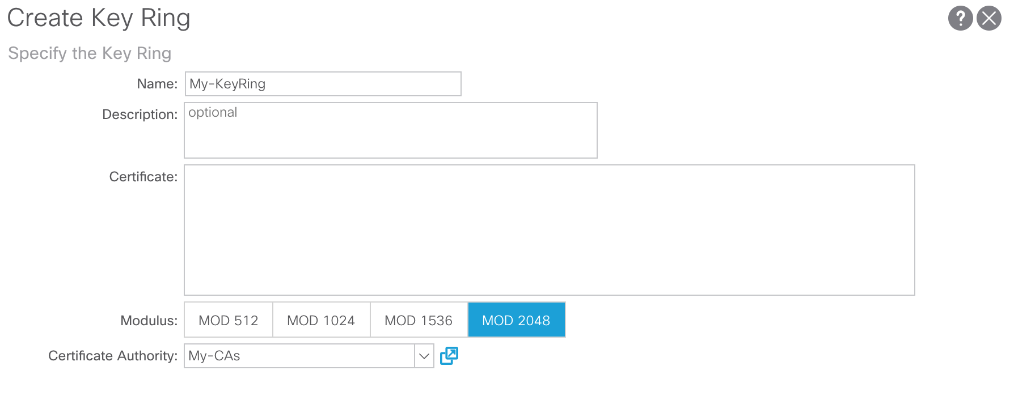Click the 'Create Key Ring' dialog title
Image resolution: width=1014 pixels, height=400 pixels.
click(x=99, y=18)
